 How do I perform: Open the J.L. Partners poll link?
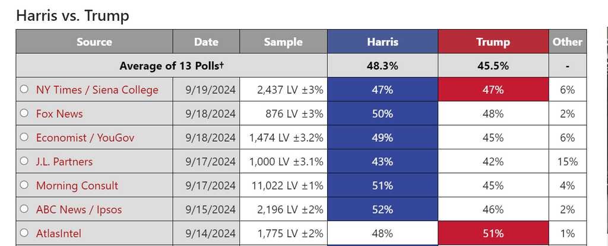[65, 162]
